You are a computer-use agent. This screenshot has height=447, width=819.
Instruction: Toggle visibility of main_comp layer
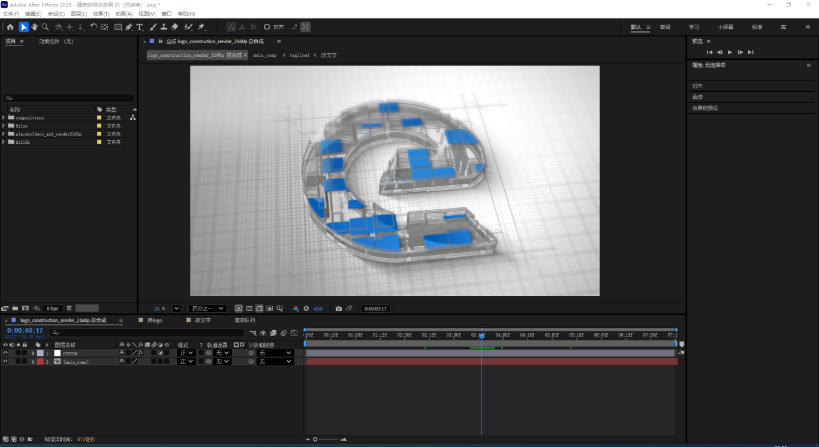pyautogui.click(x=5, y=361)
